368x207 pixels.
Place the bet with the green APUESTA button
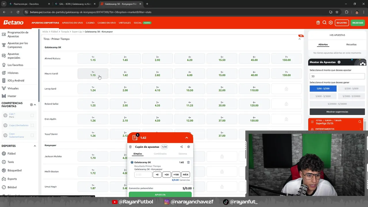coord(160,195)
